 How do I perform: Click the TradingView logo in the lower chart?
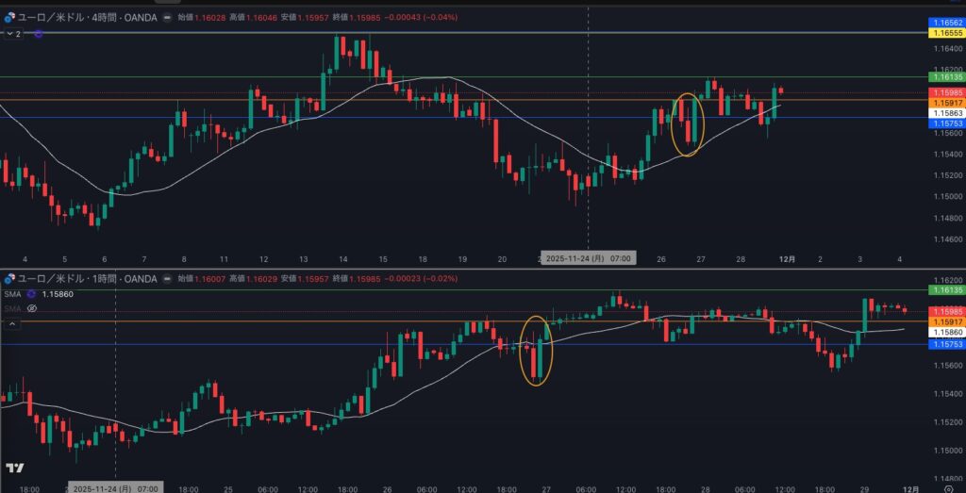pyautogui.click(x=15, y=468)
